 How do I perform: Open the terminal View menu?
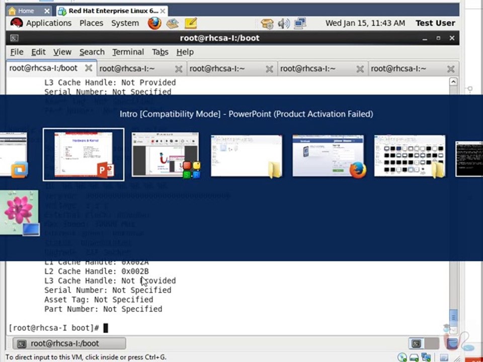(x=62, y=52)
